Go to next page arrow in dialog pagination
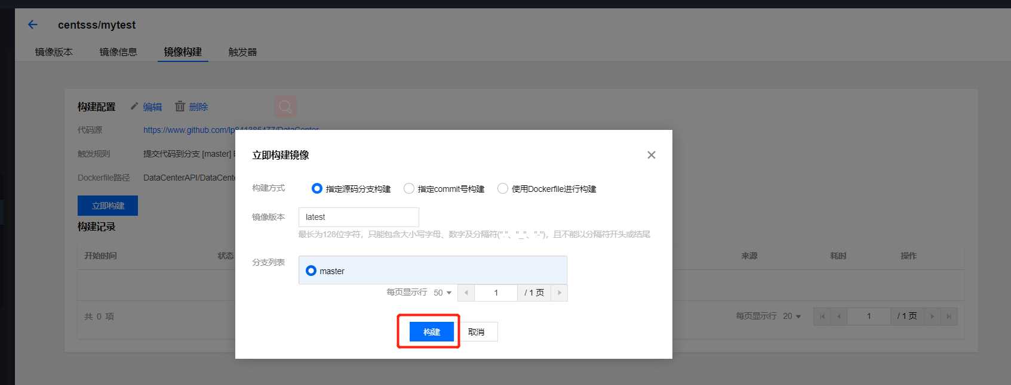The width and height of the screenshot is (1011, 385). [560, 293]
